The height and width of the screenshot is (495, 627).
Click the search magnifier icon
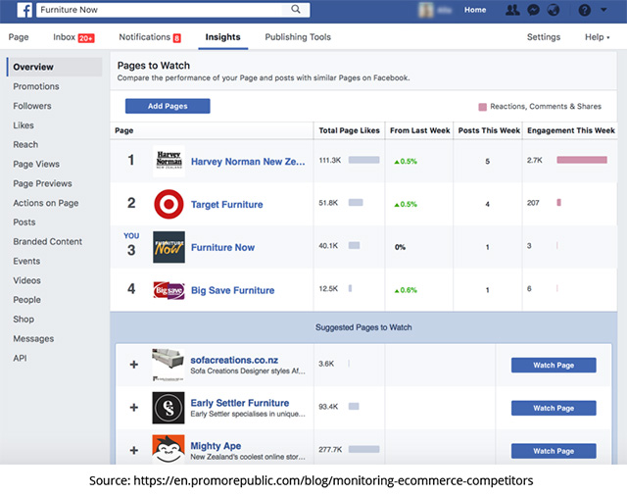(x=296, y=9)
